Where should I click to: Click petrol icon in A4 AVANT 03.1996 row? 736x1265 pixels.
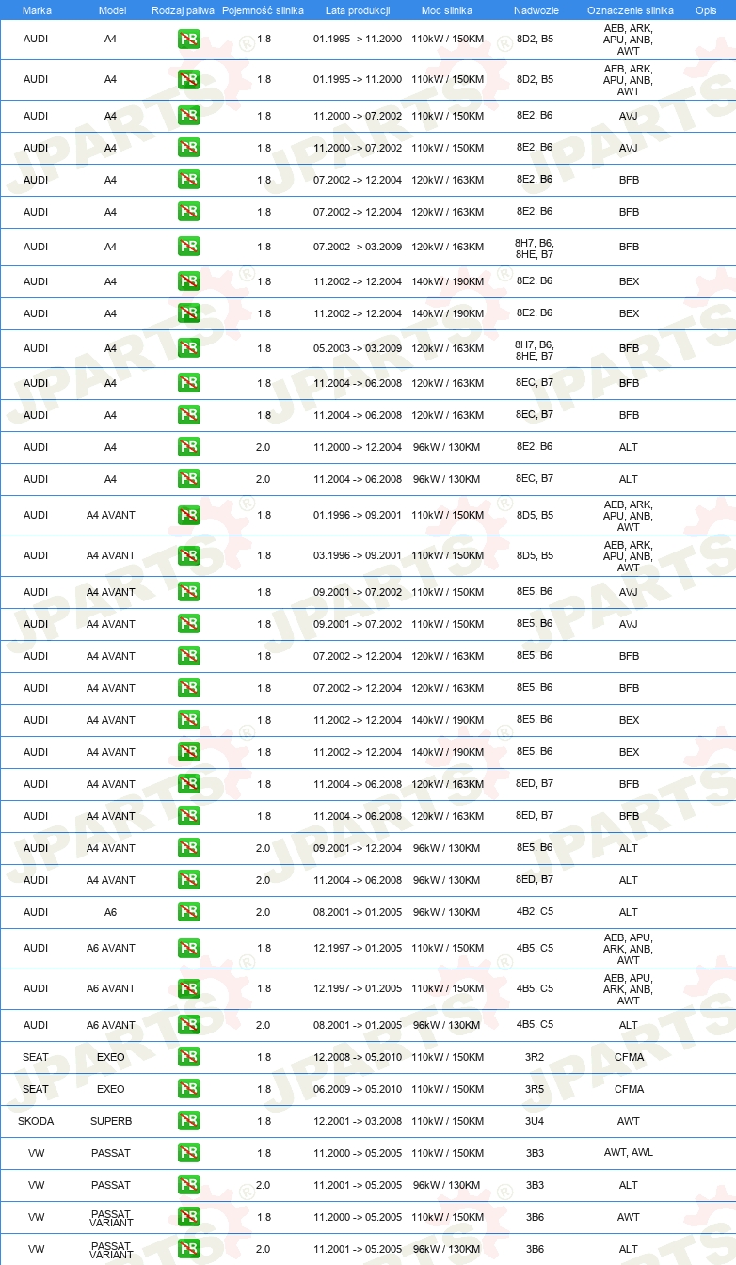(x=188, y=555)
